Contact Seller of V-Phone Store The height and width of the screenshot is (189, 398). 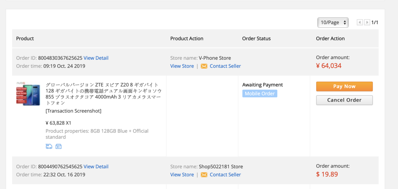coord(225,66)
